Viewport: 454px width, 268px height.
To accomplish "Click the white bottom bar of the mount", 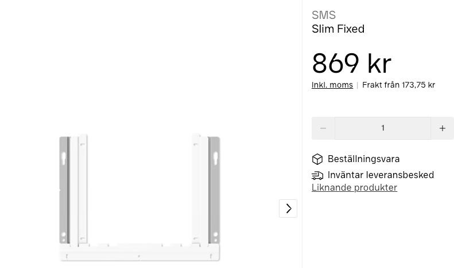I will 139,253.
